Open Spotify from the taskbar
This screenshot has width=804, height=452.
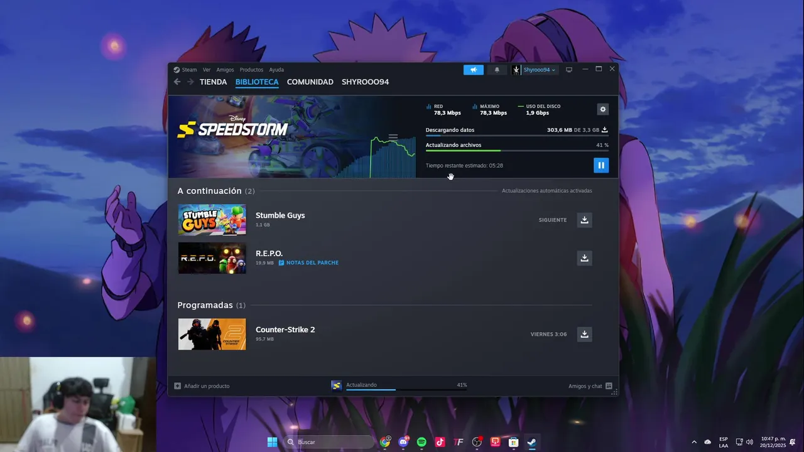pyautogui.click(x=421, y=442)
